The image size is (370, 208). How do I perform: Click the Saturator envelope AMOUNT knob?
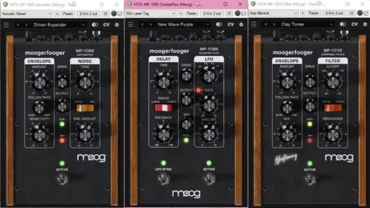coord(39,83)
